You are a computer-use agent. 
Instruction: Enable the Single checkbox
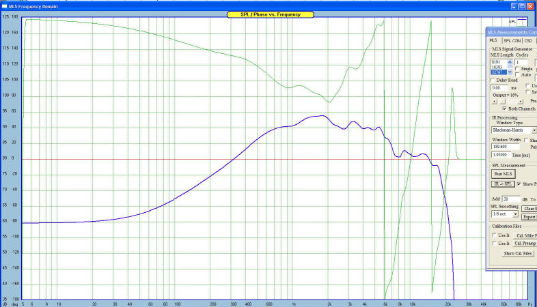click(517, 69)
